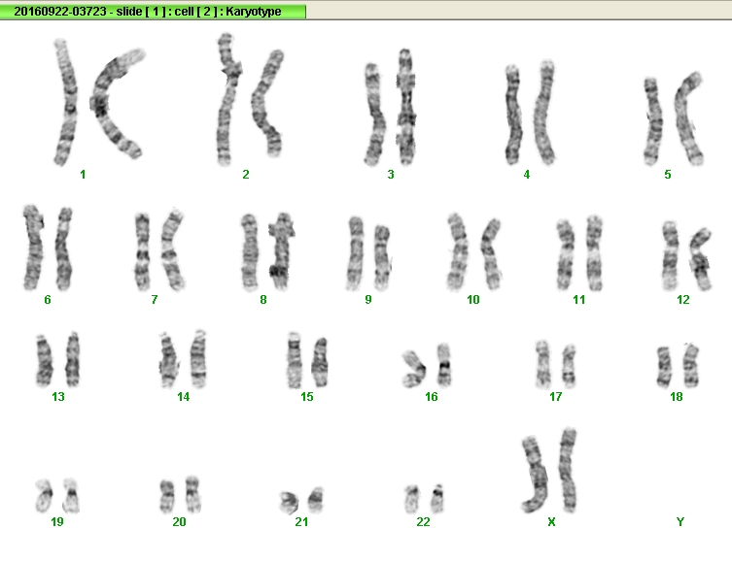Image resolution: width=732 pixels, height=562 pixels.
Task: Select the Karyotype title tab
Action: pyautogui.click(x=153, y=12)
